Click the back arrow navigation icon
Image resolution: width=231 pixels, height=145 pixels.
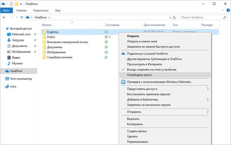point(4,17)
